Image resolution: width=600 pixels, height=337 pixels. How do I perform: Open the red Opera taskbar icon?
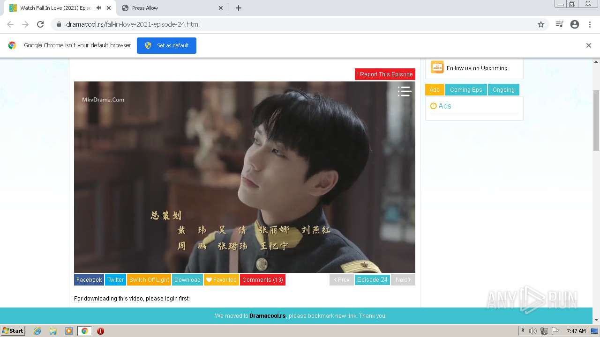click(100, 331)
